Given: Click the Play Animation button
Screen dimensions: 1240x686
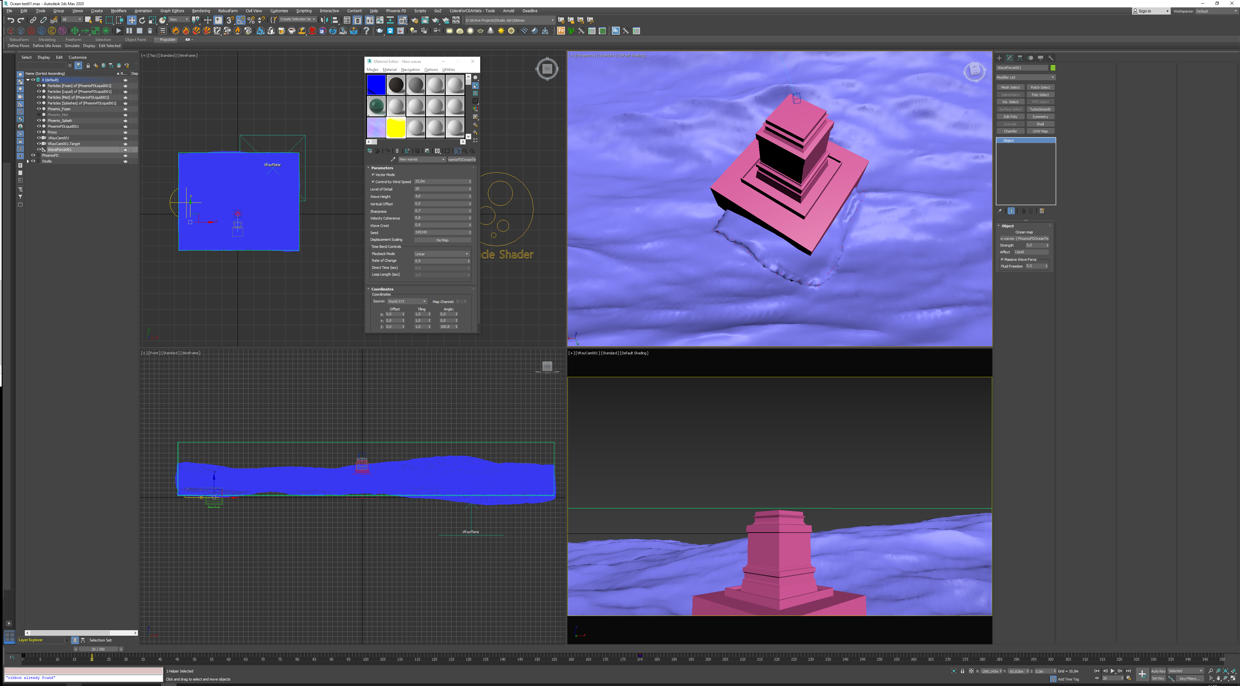Looking at the screenshot, I should (1112, 671).
